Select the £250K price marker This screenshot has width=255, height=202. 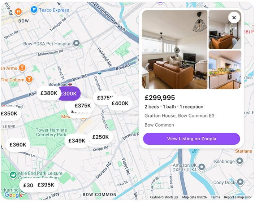tap(100, 137)
